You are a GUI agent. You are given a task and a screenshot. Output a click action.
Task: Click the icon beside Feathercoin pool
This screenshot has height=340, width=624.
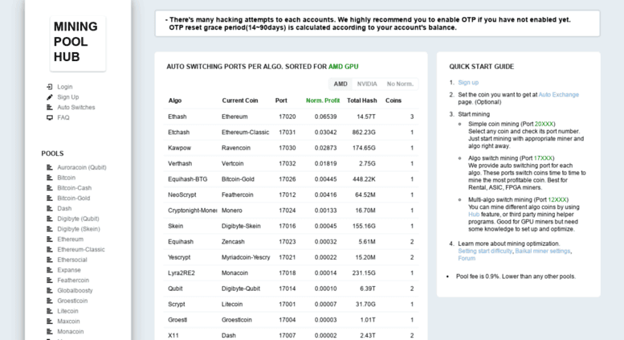point(49,281)
